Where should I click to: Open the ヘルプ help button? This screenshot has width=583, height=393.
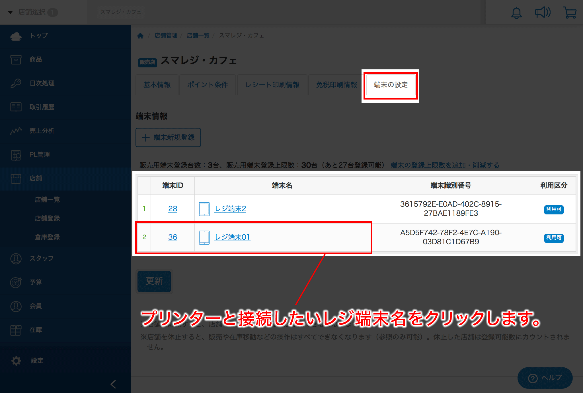pyautogui.click(x=545, y=378)
